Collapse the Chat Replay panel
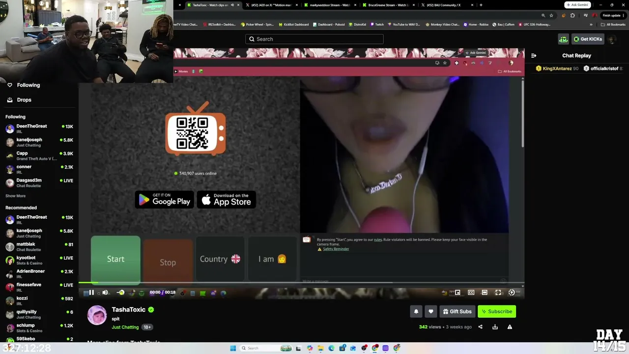Screen dimensions: 629x354 534,56
